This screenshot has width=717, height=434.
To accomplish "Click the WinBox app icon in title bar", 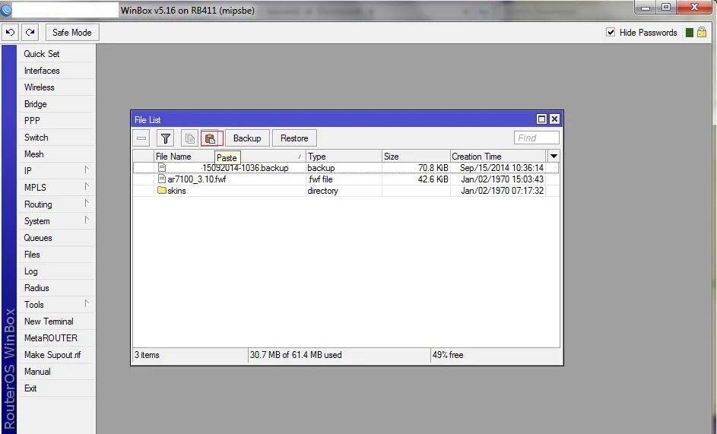I will click(x=6, y=10).
